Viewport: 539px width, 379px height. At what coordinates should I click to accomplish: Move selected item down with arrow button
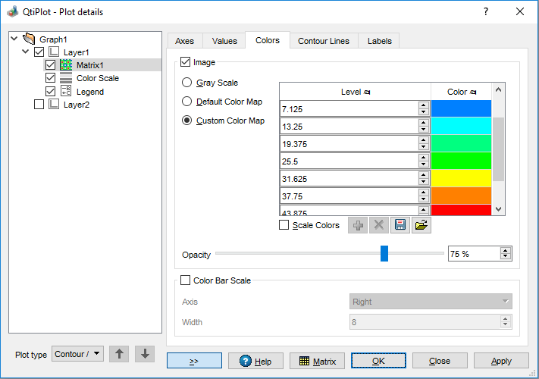[145, 354]
